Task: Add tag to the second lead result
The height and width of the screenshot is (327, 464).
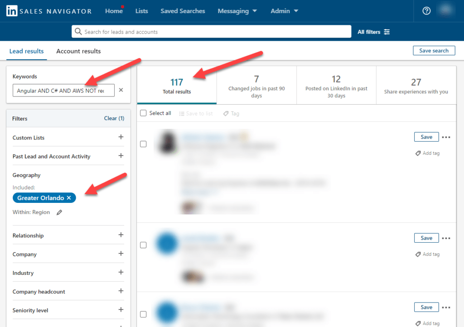Action: pyautogui.click(x=428, y=254)
